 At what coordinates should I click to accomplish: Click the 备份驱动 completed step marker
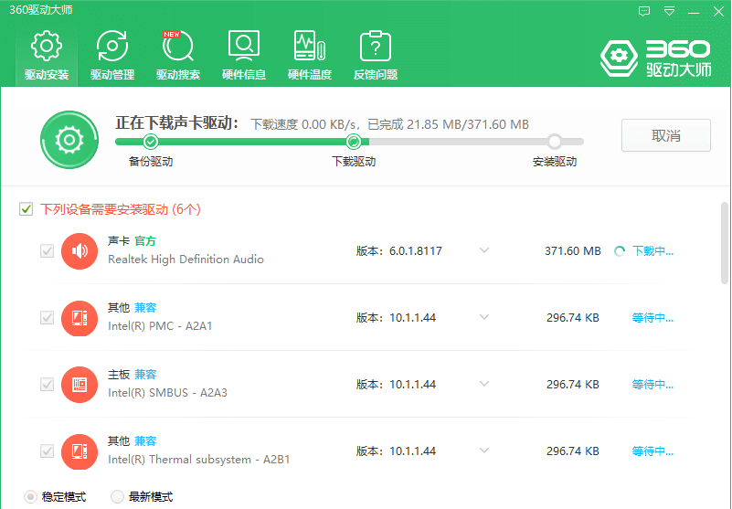click(150, 141)
